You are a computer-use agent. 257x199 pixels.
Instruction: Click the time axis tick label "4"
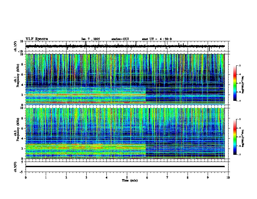click(107, 178)
